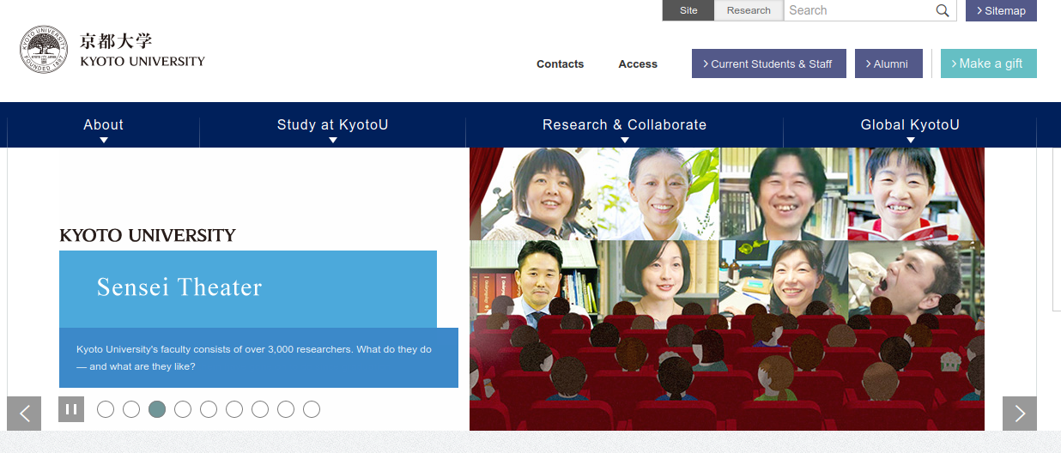Screen dimensions: 1061x453
Task: Click the Sensei Theater banner title
Action: coord(179,287)
